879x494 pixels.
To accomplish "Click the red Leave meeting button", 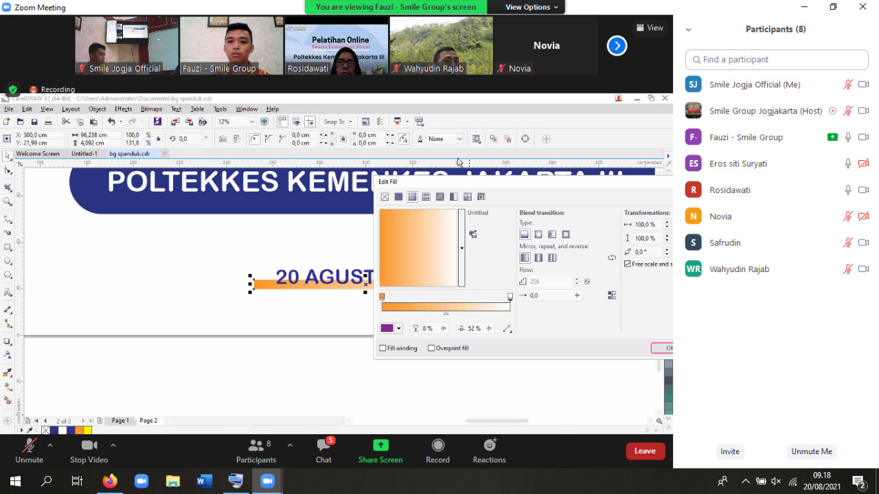I will pyautogui.click(x=645, y=451).
